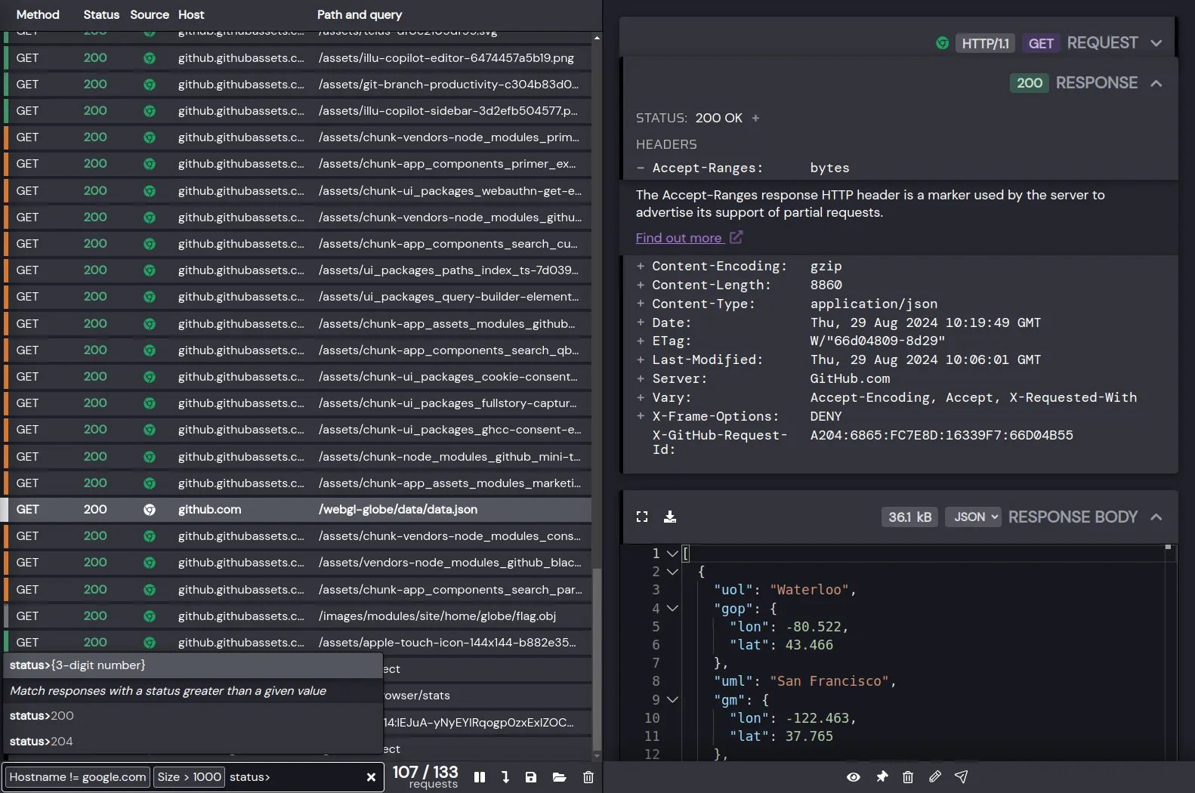Open the Find out more link
This screenshot has width=1195, height=793.
(679, 238)
